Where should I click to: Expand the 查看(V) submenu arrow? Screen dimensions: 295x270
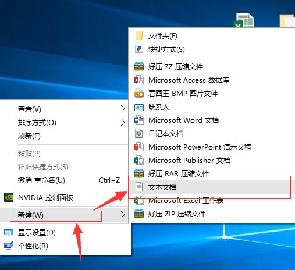tap(123, 109)
